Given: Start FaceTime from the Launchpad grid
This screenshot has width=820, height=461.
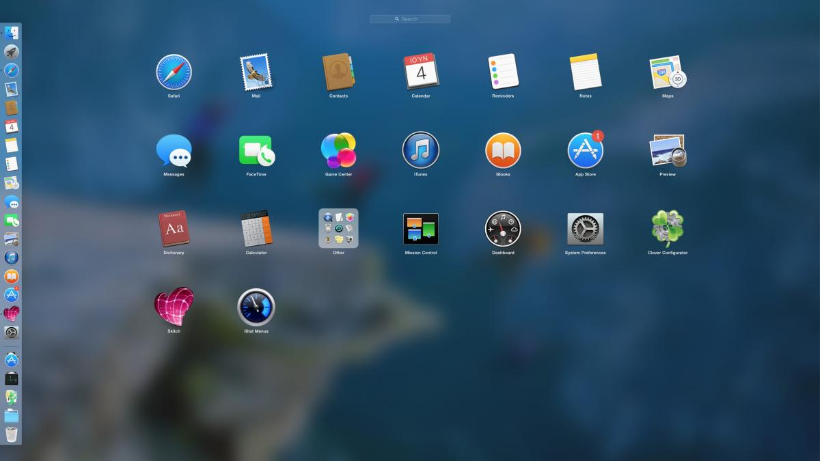Looking at the screenshot, I should click(256, 151).
